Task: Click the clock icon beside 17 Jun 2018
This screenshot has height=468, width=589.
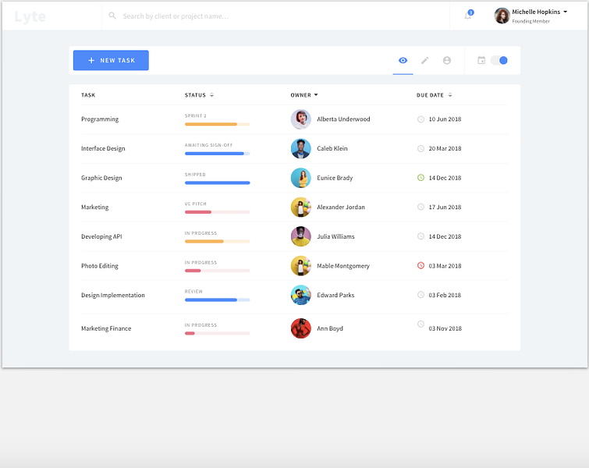Action: point(420,207)
